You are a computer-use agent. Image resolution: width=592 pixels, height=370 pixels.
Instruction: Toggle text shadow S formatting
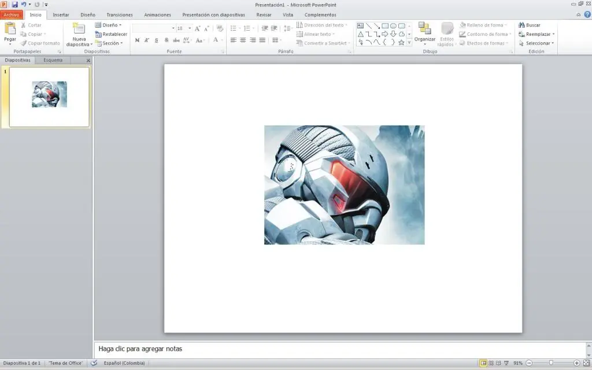[166, 40]
